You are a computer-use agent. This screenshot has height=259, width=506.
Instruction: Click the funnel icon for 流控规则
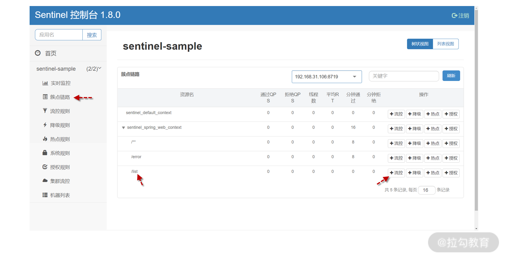tap(45, 111)
